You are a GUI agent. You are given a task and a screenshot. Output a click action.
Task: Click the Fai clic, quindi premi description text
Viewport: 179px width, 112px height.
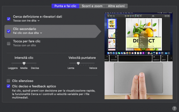54,94
